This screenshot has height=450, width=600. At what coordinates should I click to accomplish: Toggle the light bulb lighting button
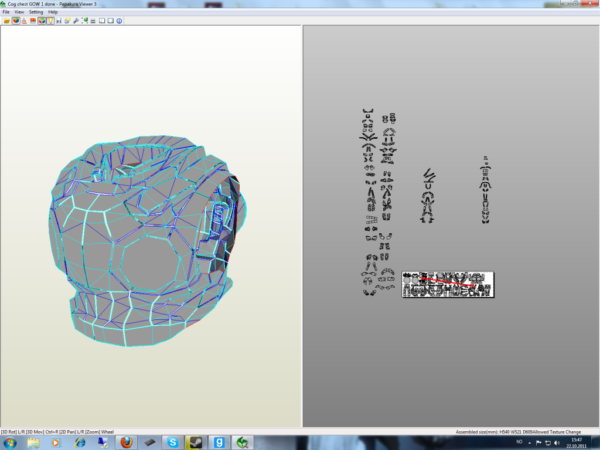(50, 21)
